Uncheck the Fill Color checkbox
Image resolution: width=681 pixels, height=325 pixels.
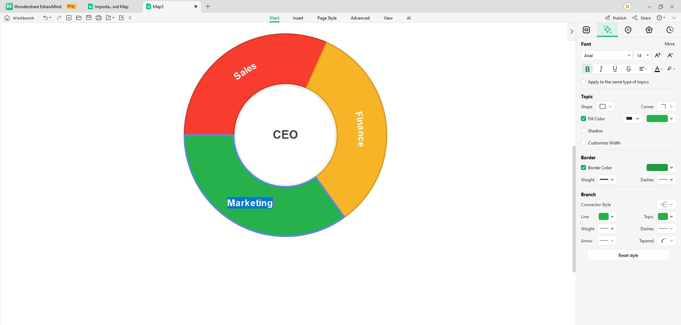pos(583,119)
